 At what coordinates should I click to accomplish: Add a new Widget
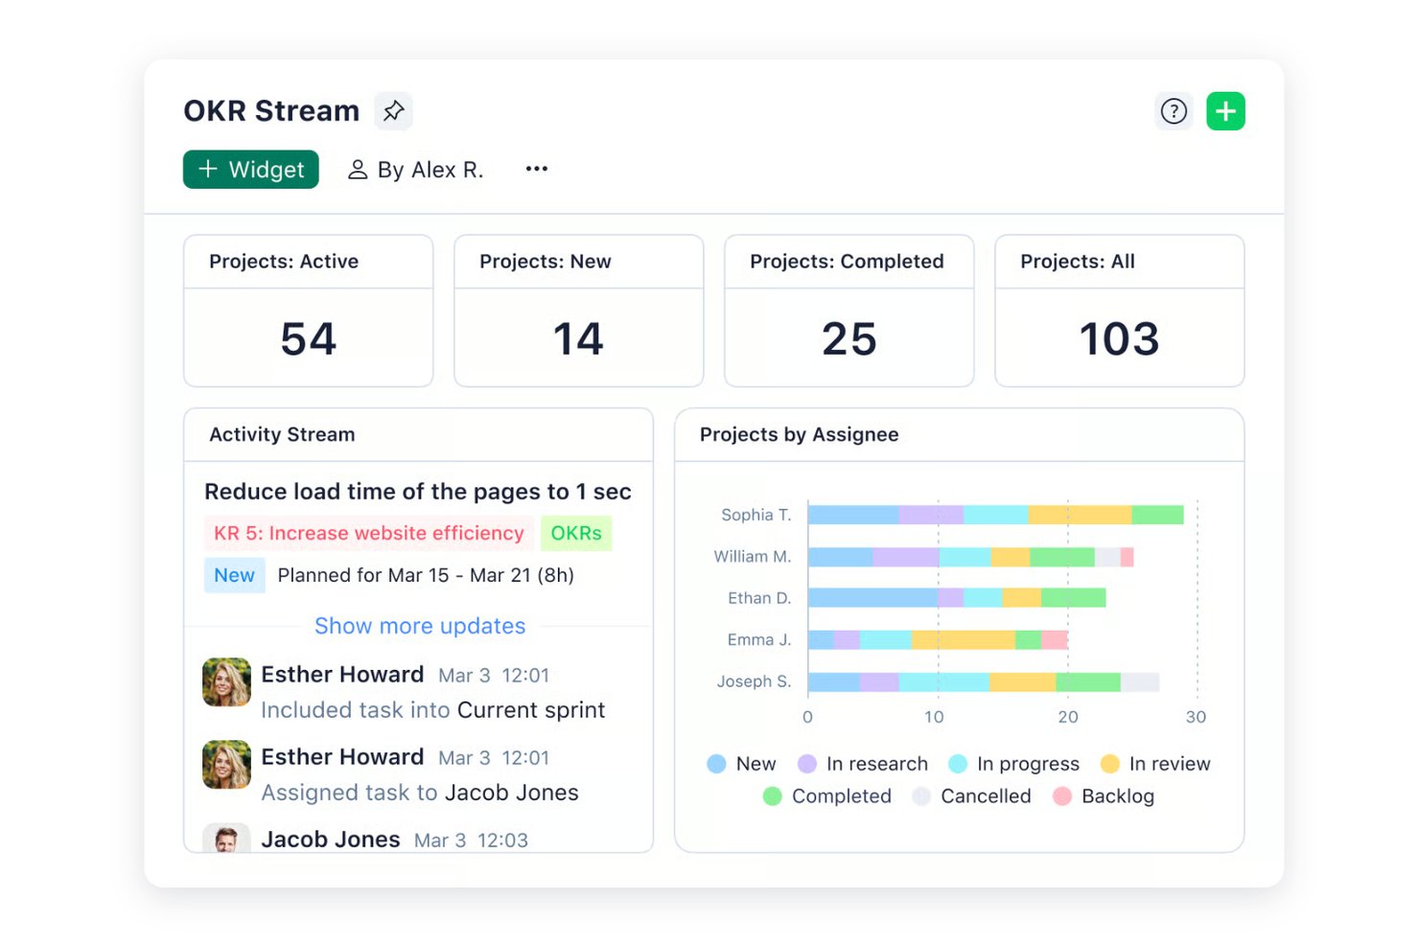click(x=251, y=170)
